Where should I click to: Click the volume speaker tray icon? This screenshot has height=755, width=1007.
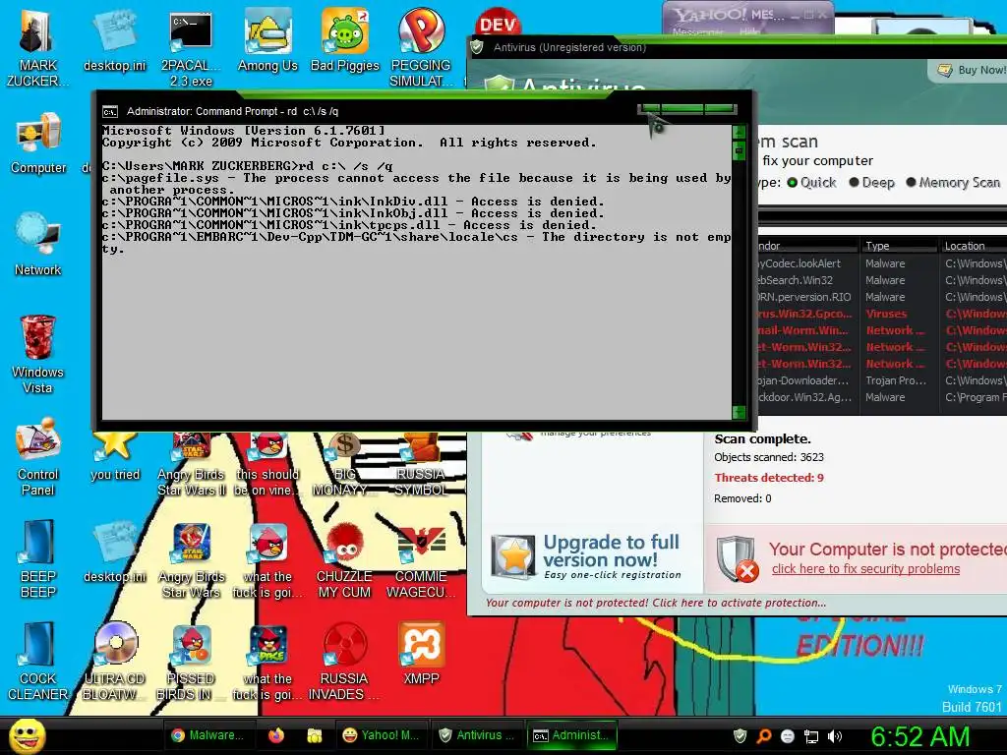(835, 736)
